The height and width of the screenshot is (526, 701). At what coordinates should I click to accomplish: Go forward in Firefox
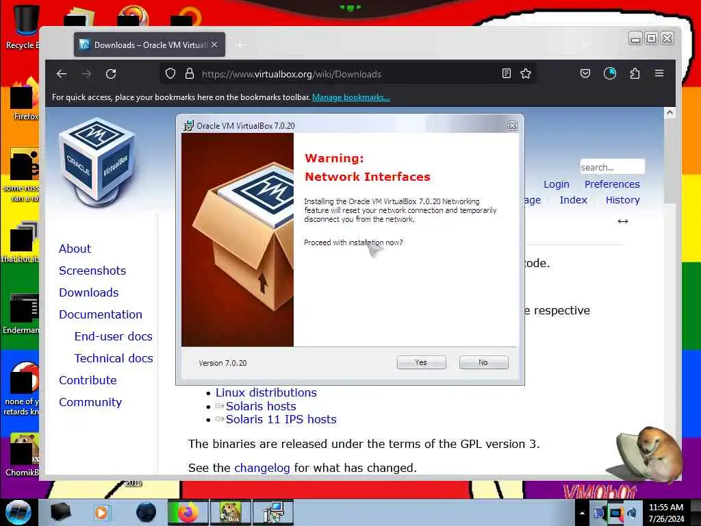point(86,74)
